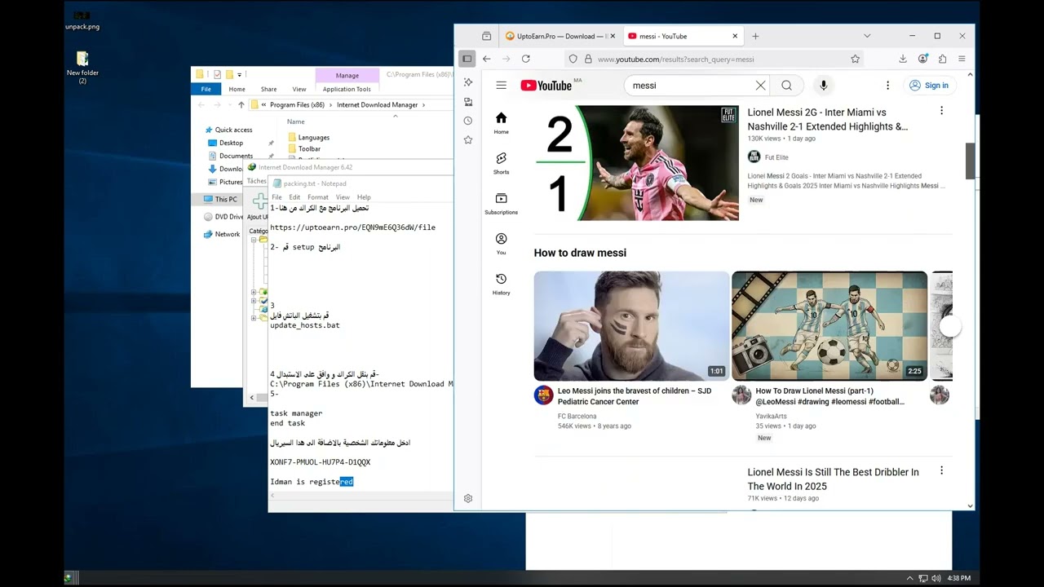Click the YouTube page vertical scrollbar
Viewport: 1044px width, 587px height.
pos(970,161)
